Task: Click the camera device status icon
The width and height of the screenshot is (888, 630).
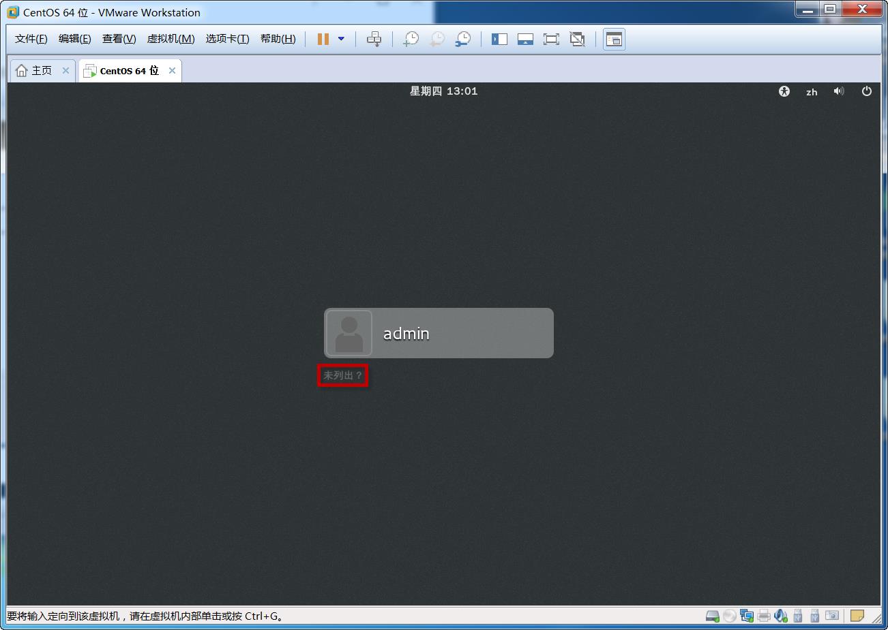Action: coord(832,616)
